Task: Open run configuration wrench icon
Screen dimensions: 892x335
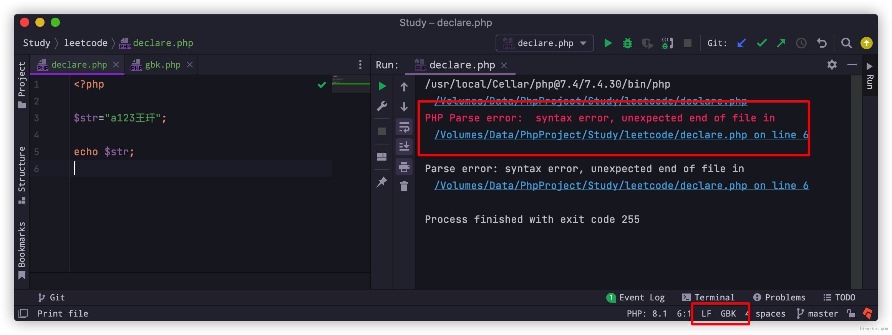Action: click(x=382, y=106)
